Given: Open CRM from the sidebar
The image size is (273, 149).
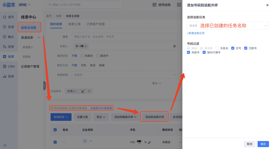Looking at the screenshot, I should pos(5,67).
